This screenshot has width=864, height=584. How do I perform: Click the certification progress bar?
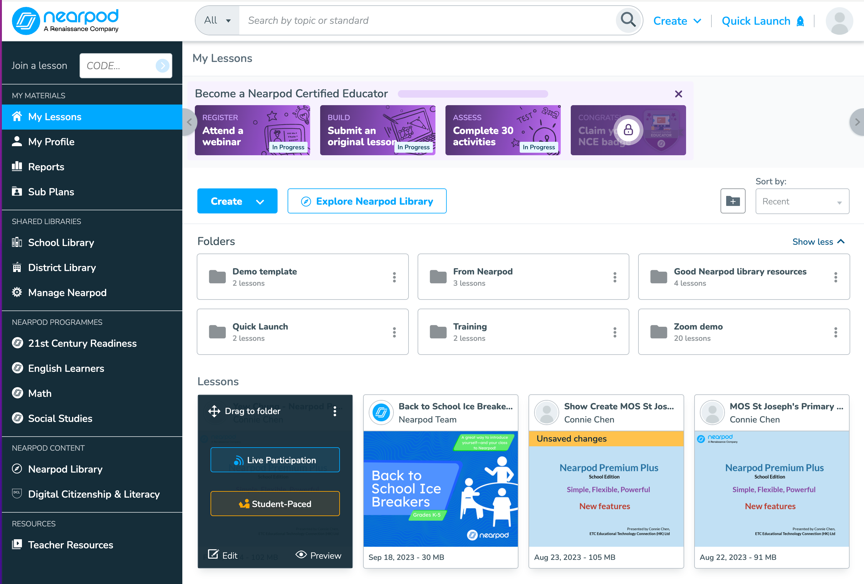pyautogui.click(x=472, y=94)
